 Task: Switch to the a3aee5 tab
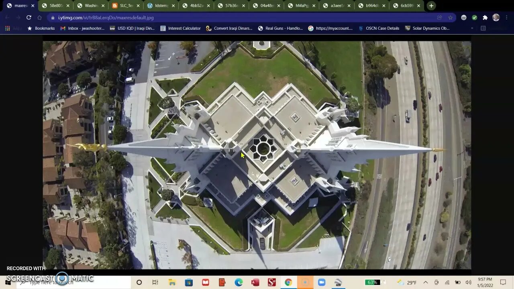point(336,6)
